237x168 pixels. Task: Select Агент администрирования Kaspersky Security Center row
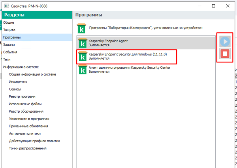point(146,70)
